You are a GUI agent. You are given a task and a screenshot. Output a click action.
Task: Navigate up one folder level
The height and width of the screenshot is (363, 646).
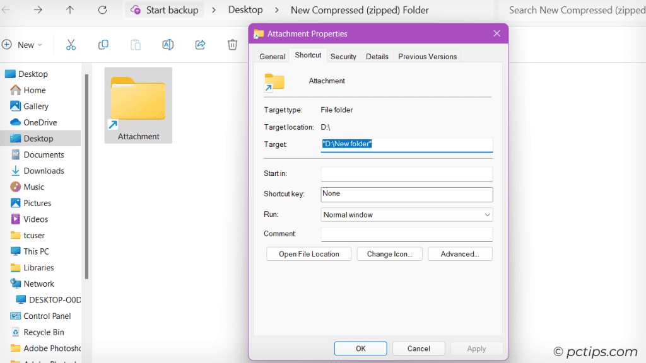click(69, 9)
